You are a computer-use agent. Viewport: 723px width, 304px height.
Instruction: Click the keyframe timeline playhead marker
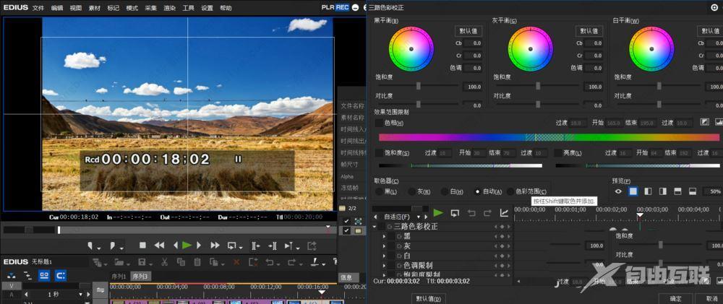tap(640, 216)
